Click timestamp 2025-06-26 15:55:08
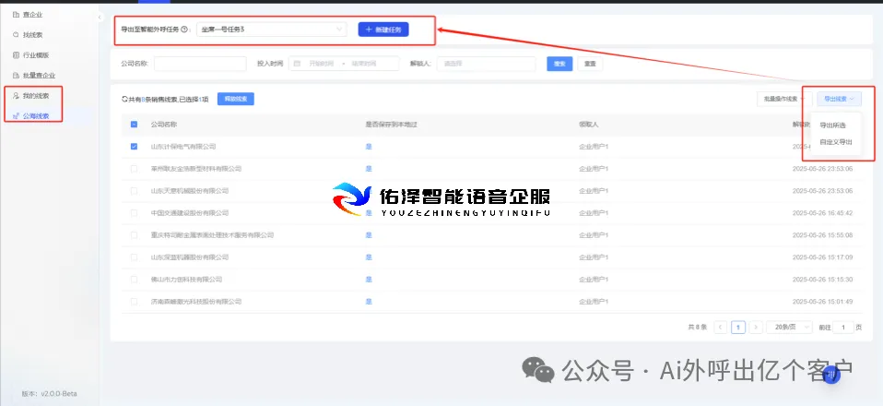Screen dimensions: 883x406 point(822,235)
